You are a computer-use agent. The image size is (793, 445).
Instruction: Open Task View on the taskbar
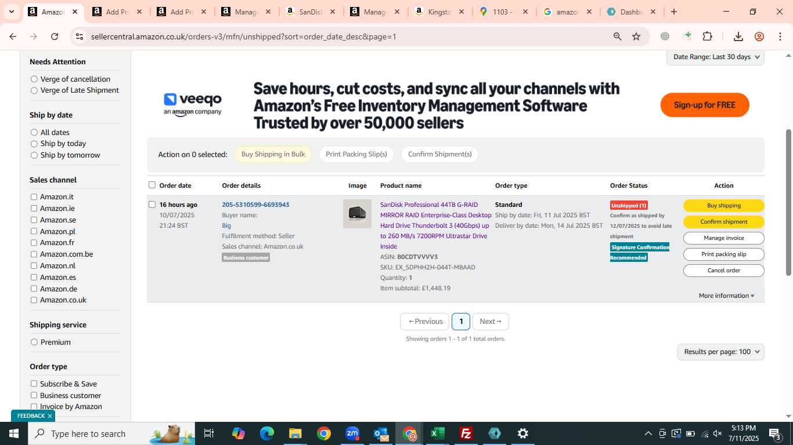tap(209, 433)
